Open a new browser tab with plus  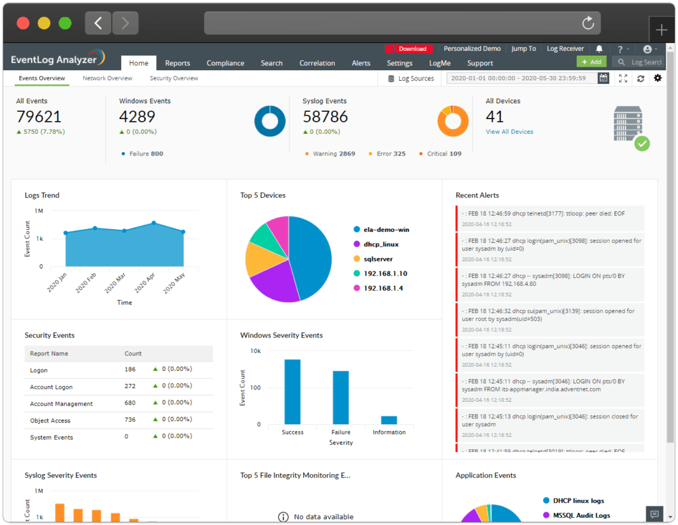coord(661,30)
